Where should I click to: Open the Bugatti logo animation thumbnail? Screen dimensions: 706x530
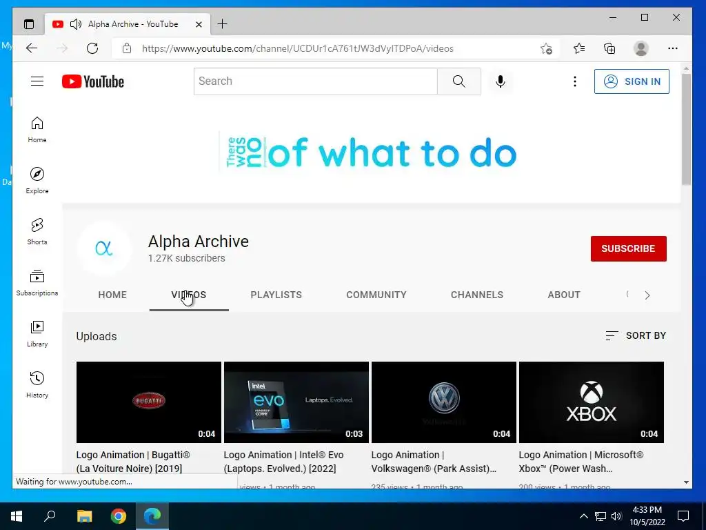[x=149, y=402]
